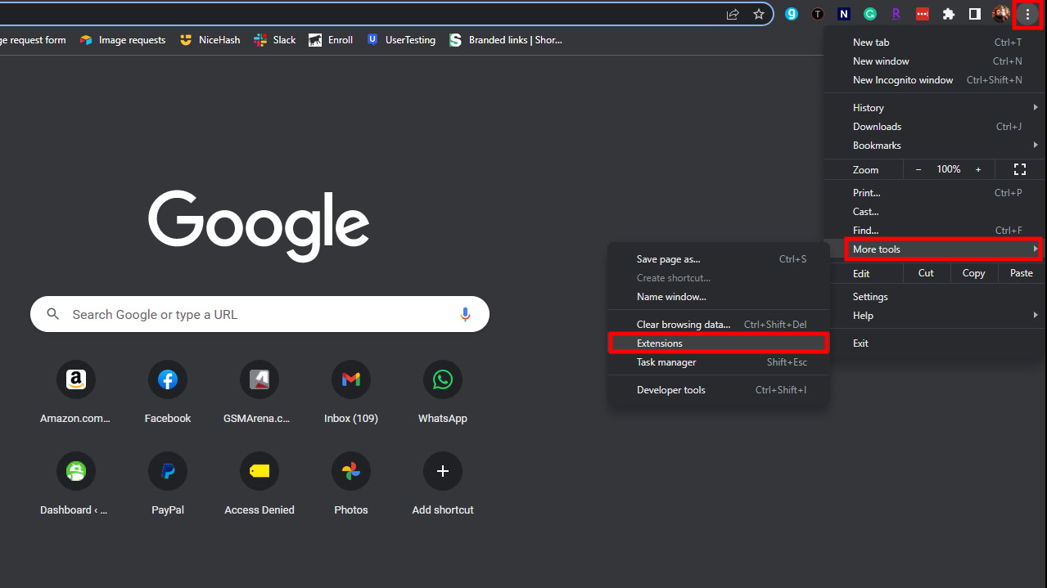Click Copy in the Edit row

pos(974,273)
